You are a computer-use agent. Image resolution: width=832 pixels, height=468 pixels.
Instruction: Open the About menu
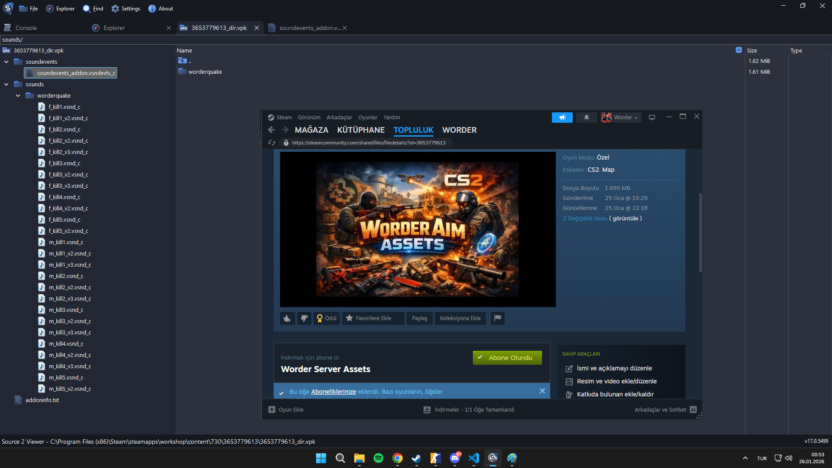point(160,9)
